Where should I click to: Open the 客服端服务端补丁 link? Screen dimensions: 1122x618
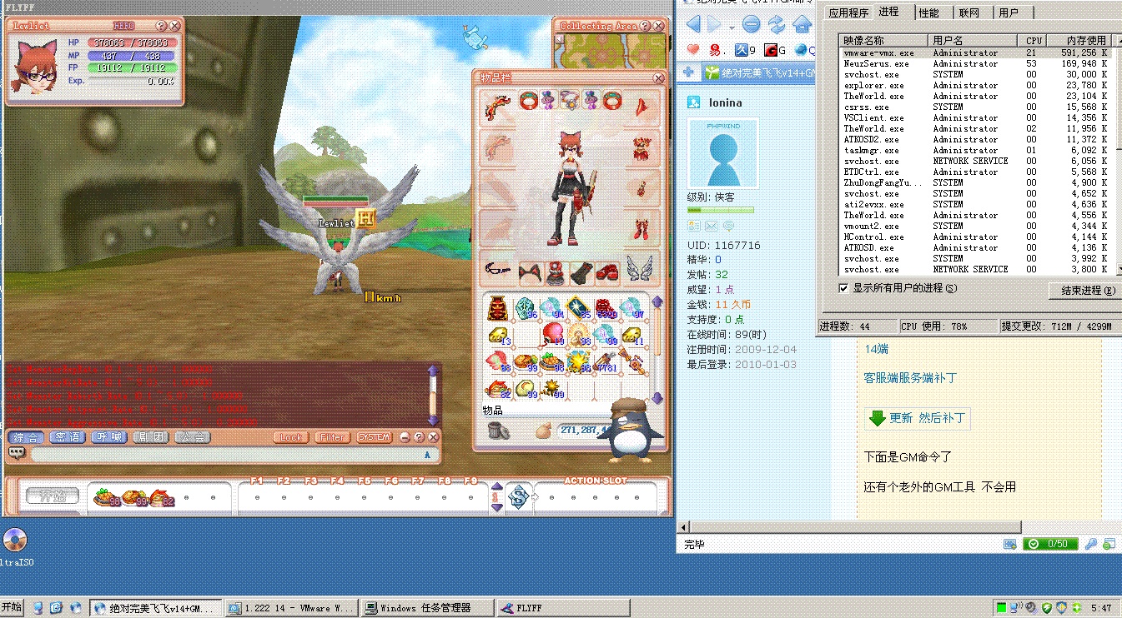click(910, 378)
